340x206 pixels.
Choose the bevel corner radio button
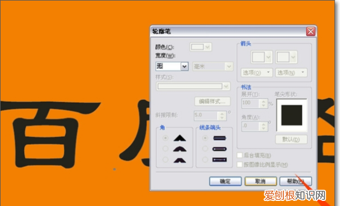(x=165, y=160)
